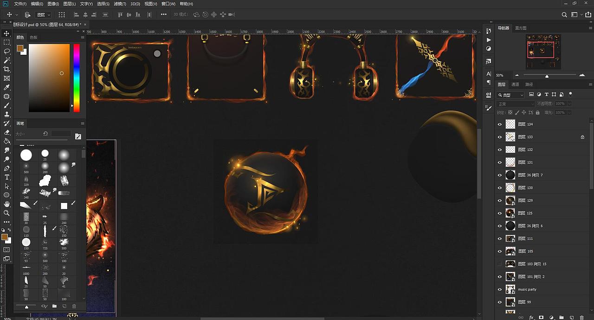594x320 pixels.
Task: Click lock all padlock icon
Action: click(538, 112)
